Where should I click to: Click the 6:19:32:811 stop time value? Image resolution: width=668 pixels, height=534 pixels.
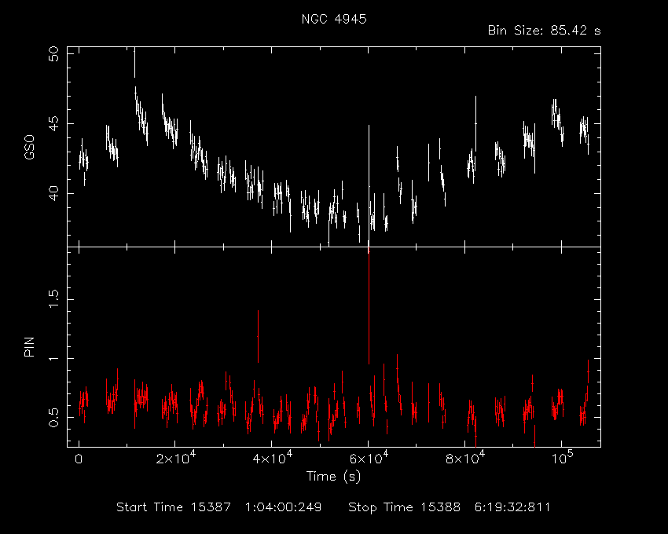(x=512, y=507)
